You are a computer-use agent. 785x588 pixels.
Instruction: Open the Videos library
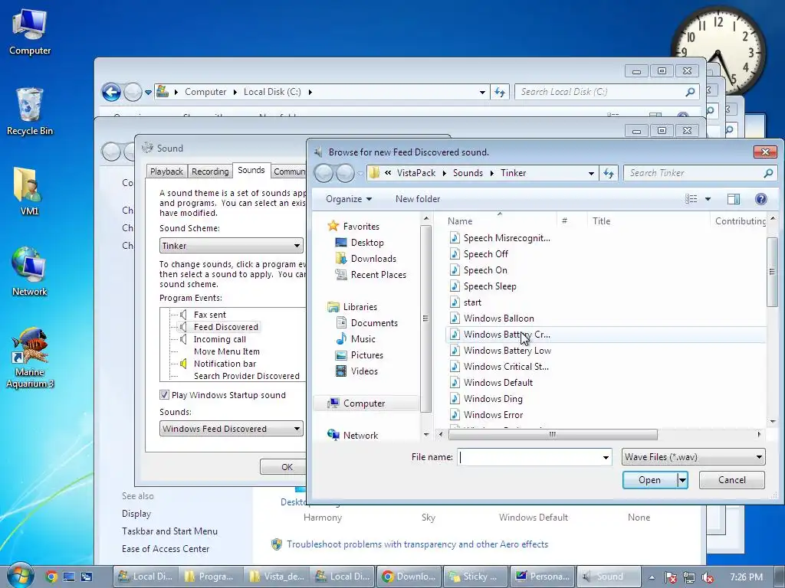tap(364, 371)
